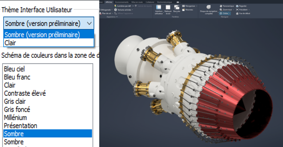Screen dimensions: 283x147
Task: Click the Vue de début home icon
Action: tap(237, 13)
